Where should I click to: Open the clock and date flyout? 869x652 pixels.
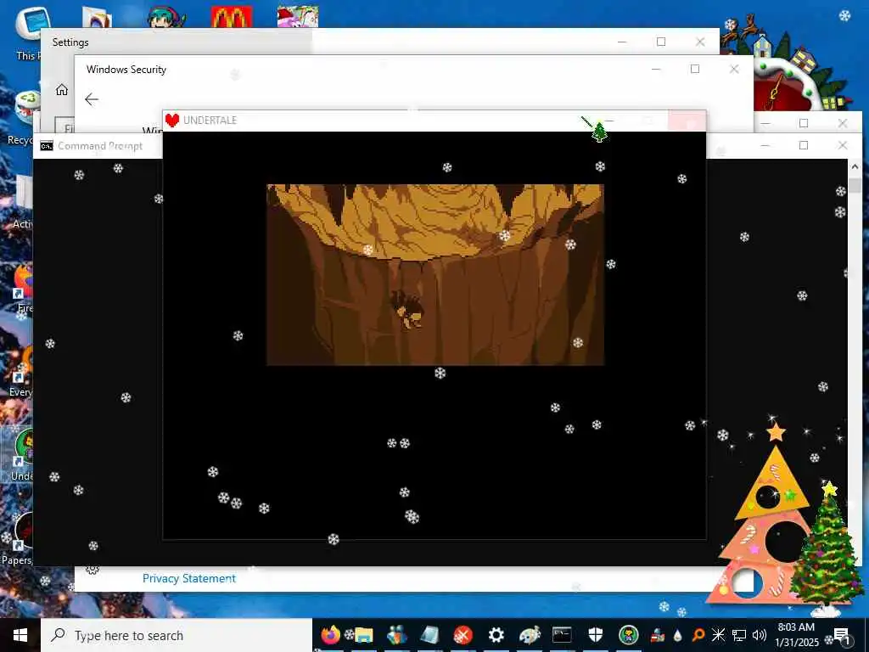point(796,635)
